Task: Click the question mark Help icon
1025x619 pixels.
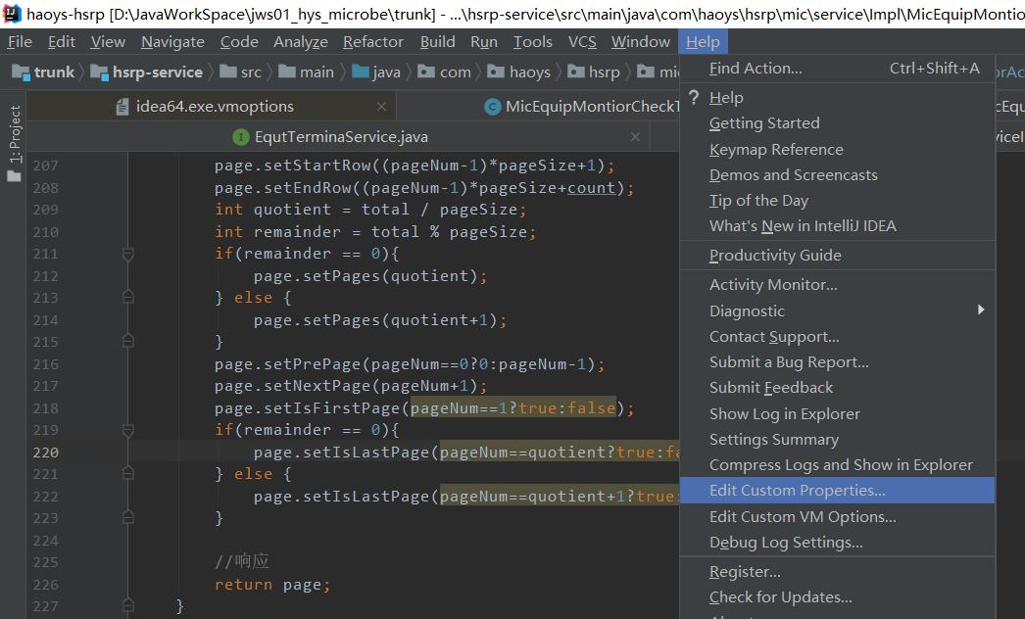Action: 694,97
